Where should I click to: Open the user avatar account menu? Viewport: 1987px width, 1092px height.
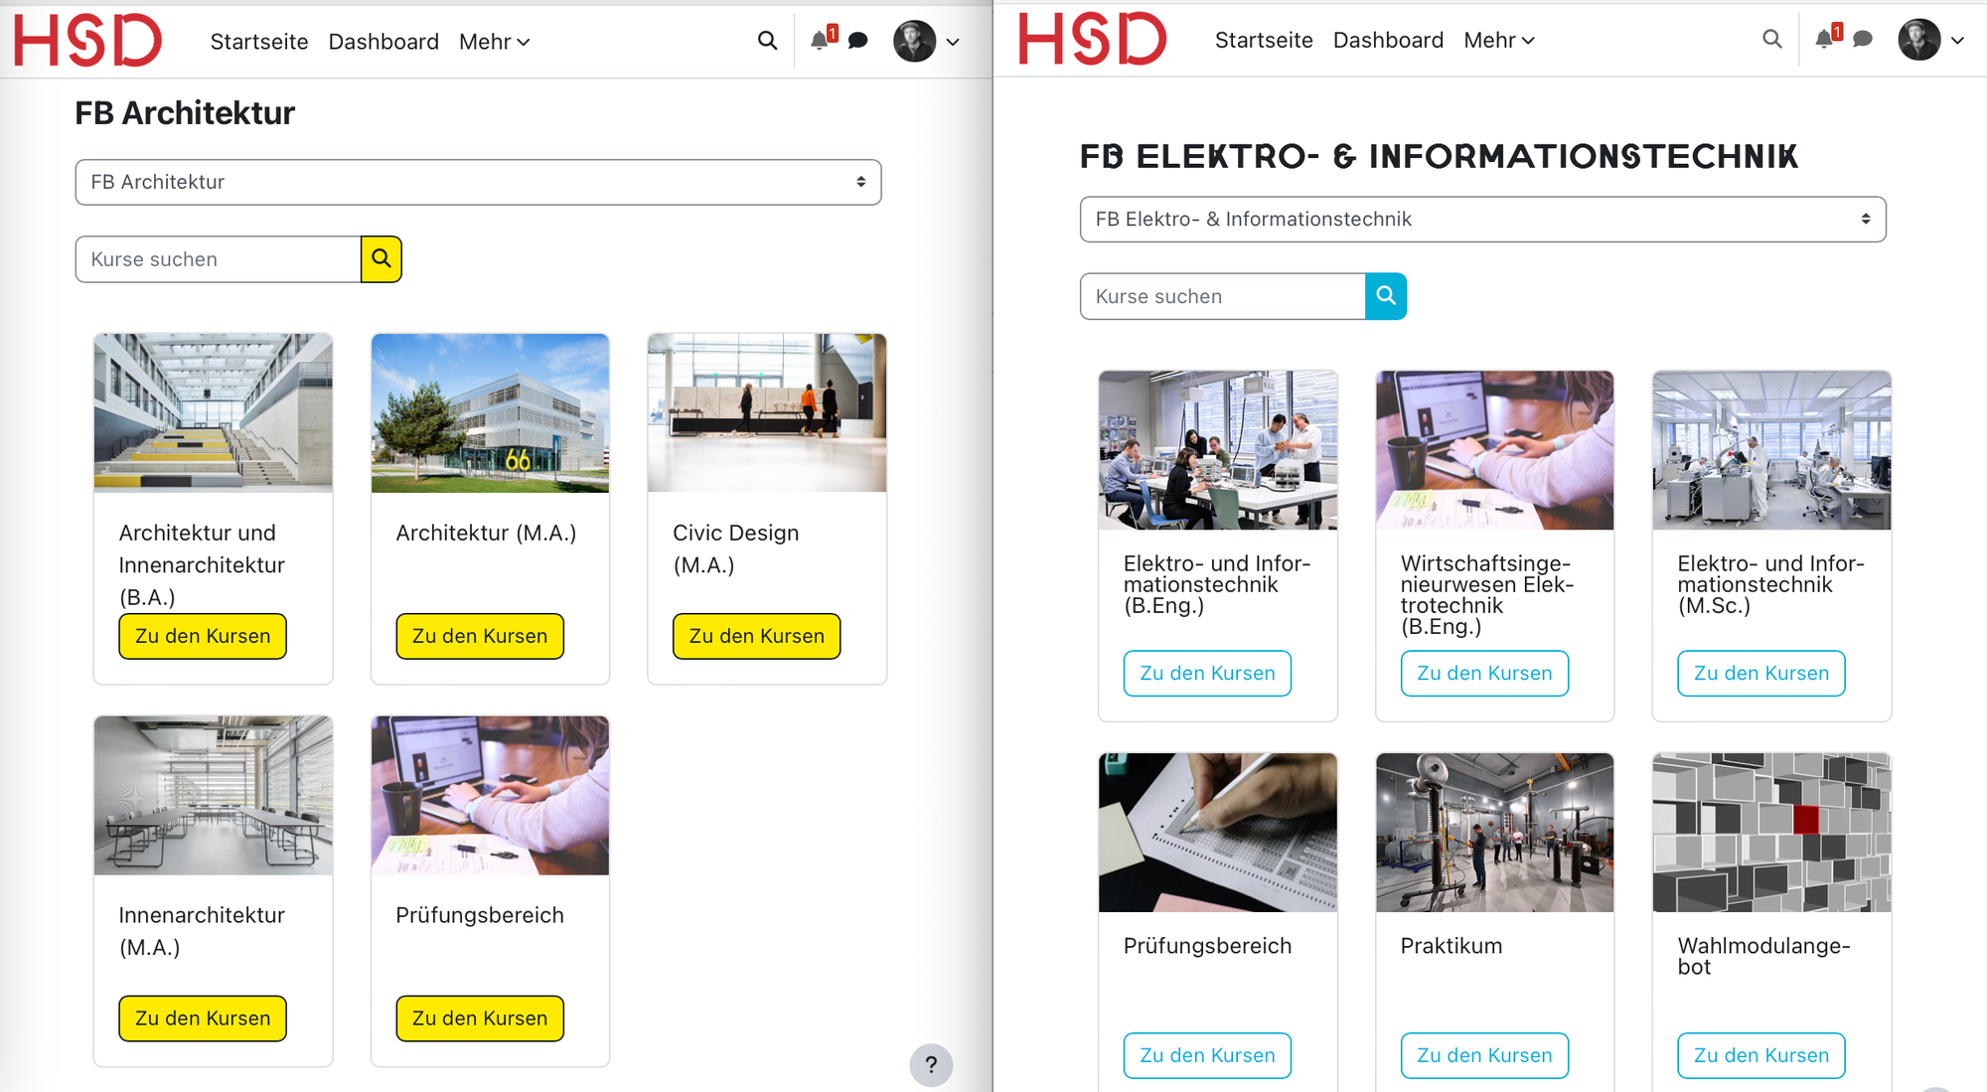coord(914,41)
